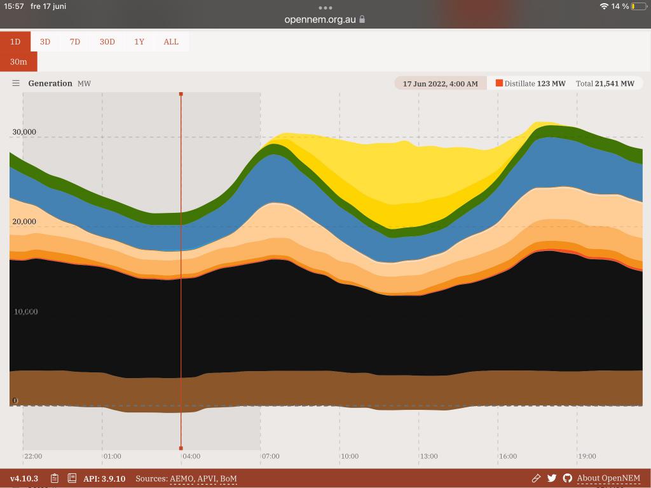The image size is (651, 488).
Task: Open the About OpenNEM link
Action: pyautogui.click(x=608, y=478)
